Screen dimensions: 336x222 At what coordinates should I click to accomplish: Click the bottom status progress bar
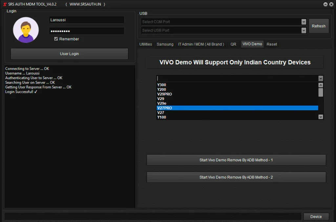153,217
